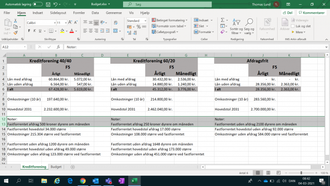
Task: Click the insert function fx icon
Action: [x=58, y=47]
